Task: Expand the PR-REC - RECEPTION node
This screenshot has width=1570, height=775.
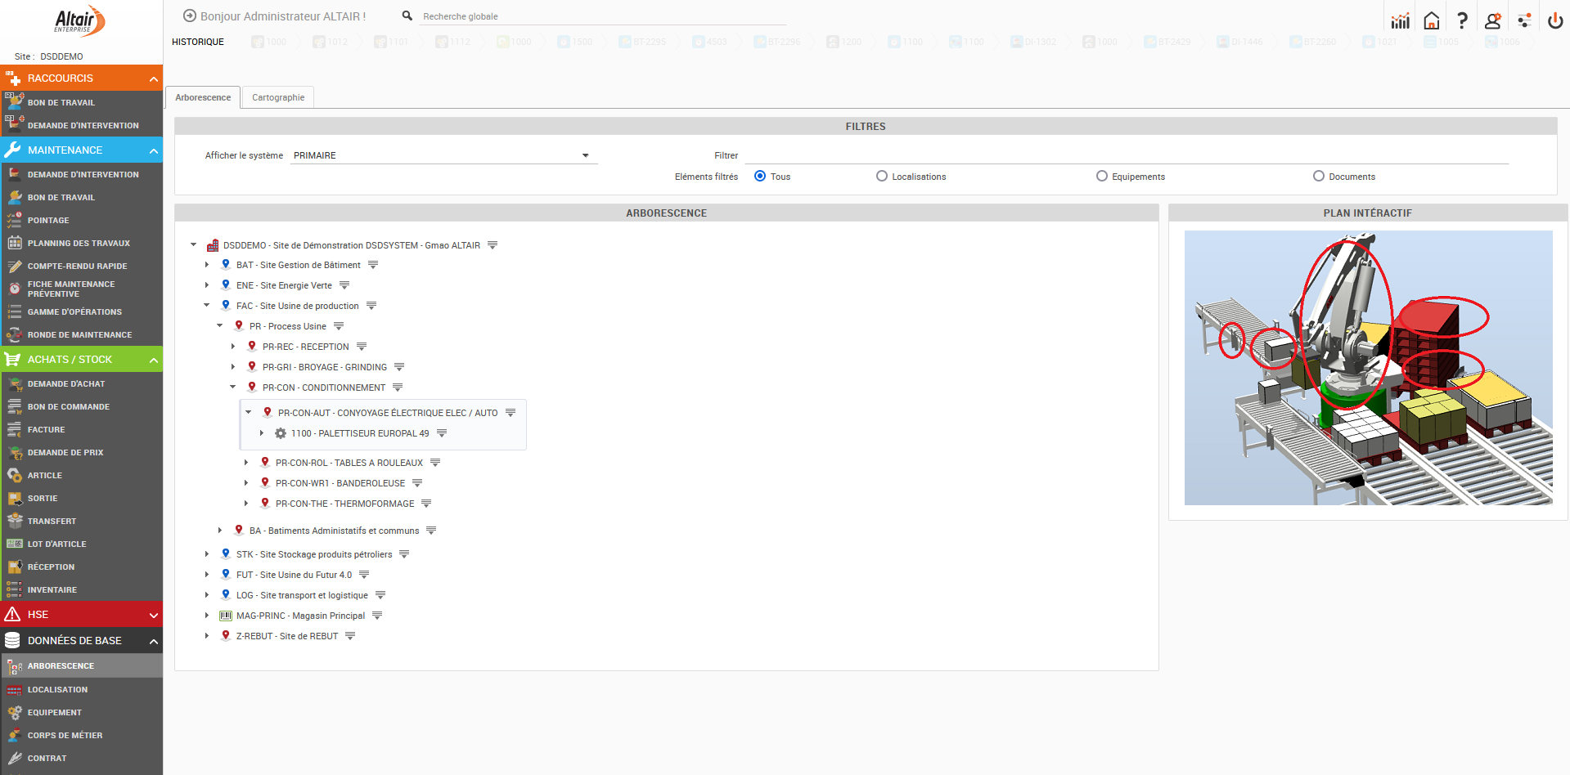Action: [x=233, y=347]
